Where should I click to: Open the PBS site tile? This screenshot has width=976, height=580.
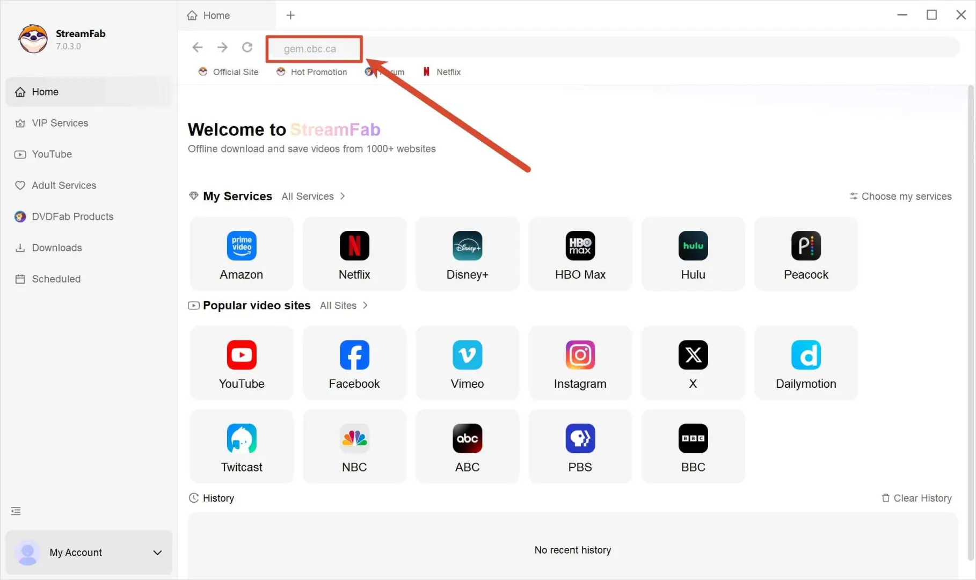pos(580,446)
